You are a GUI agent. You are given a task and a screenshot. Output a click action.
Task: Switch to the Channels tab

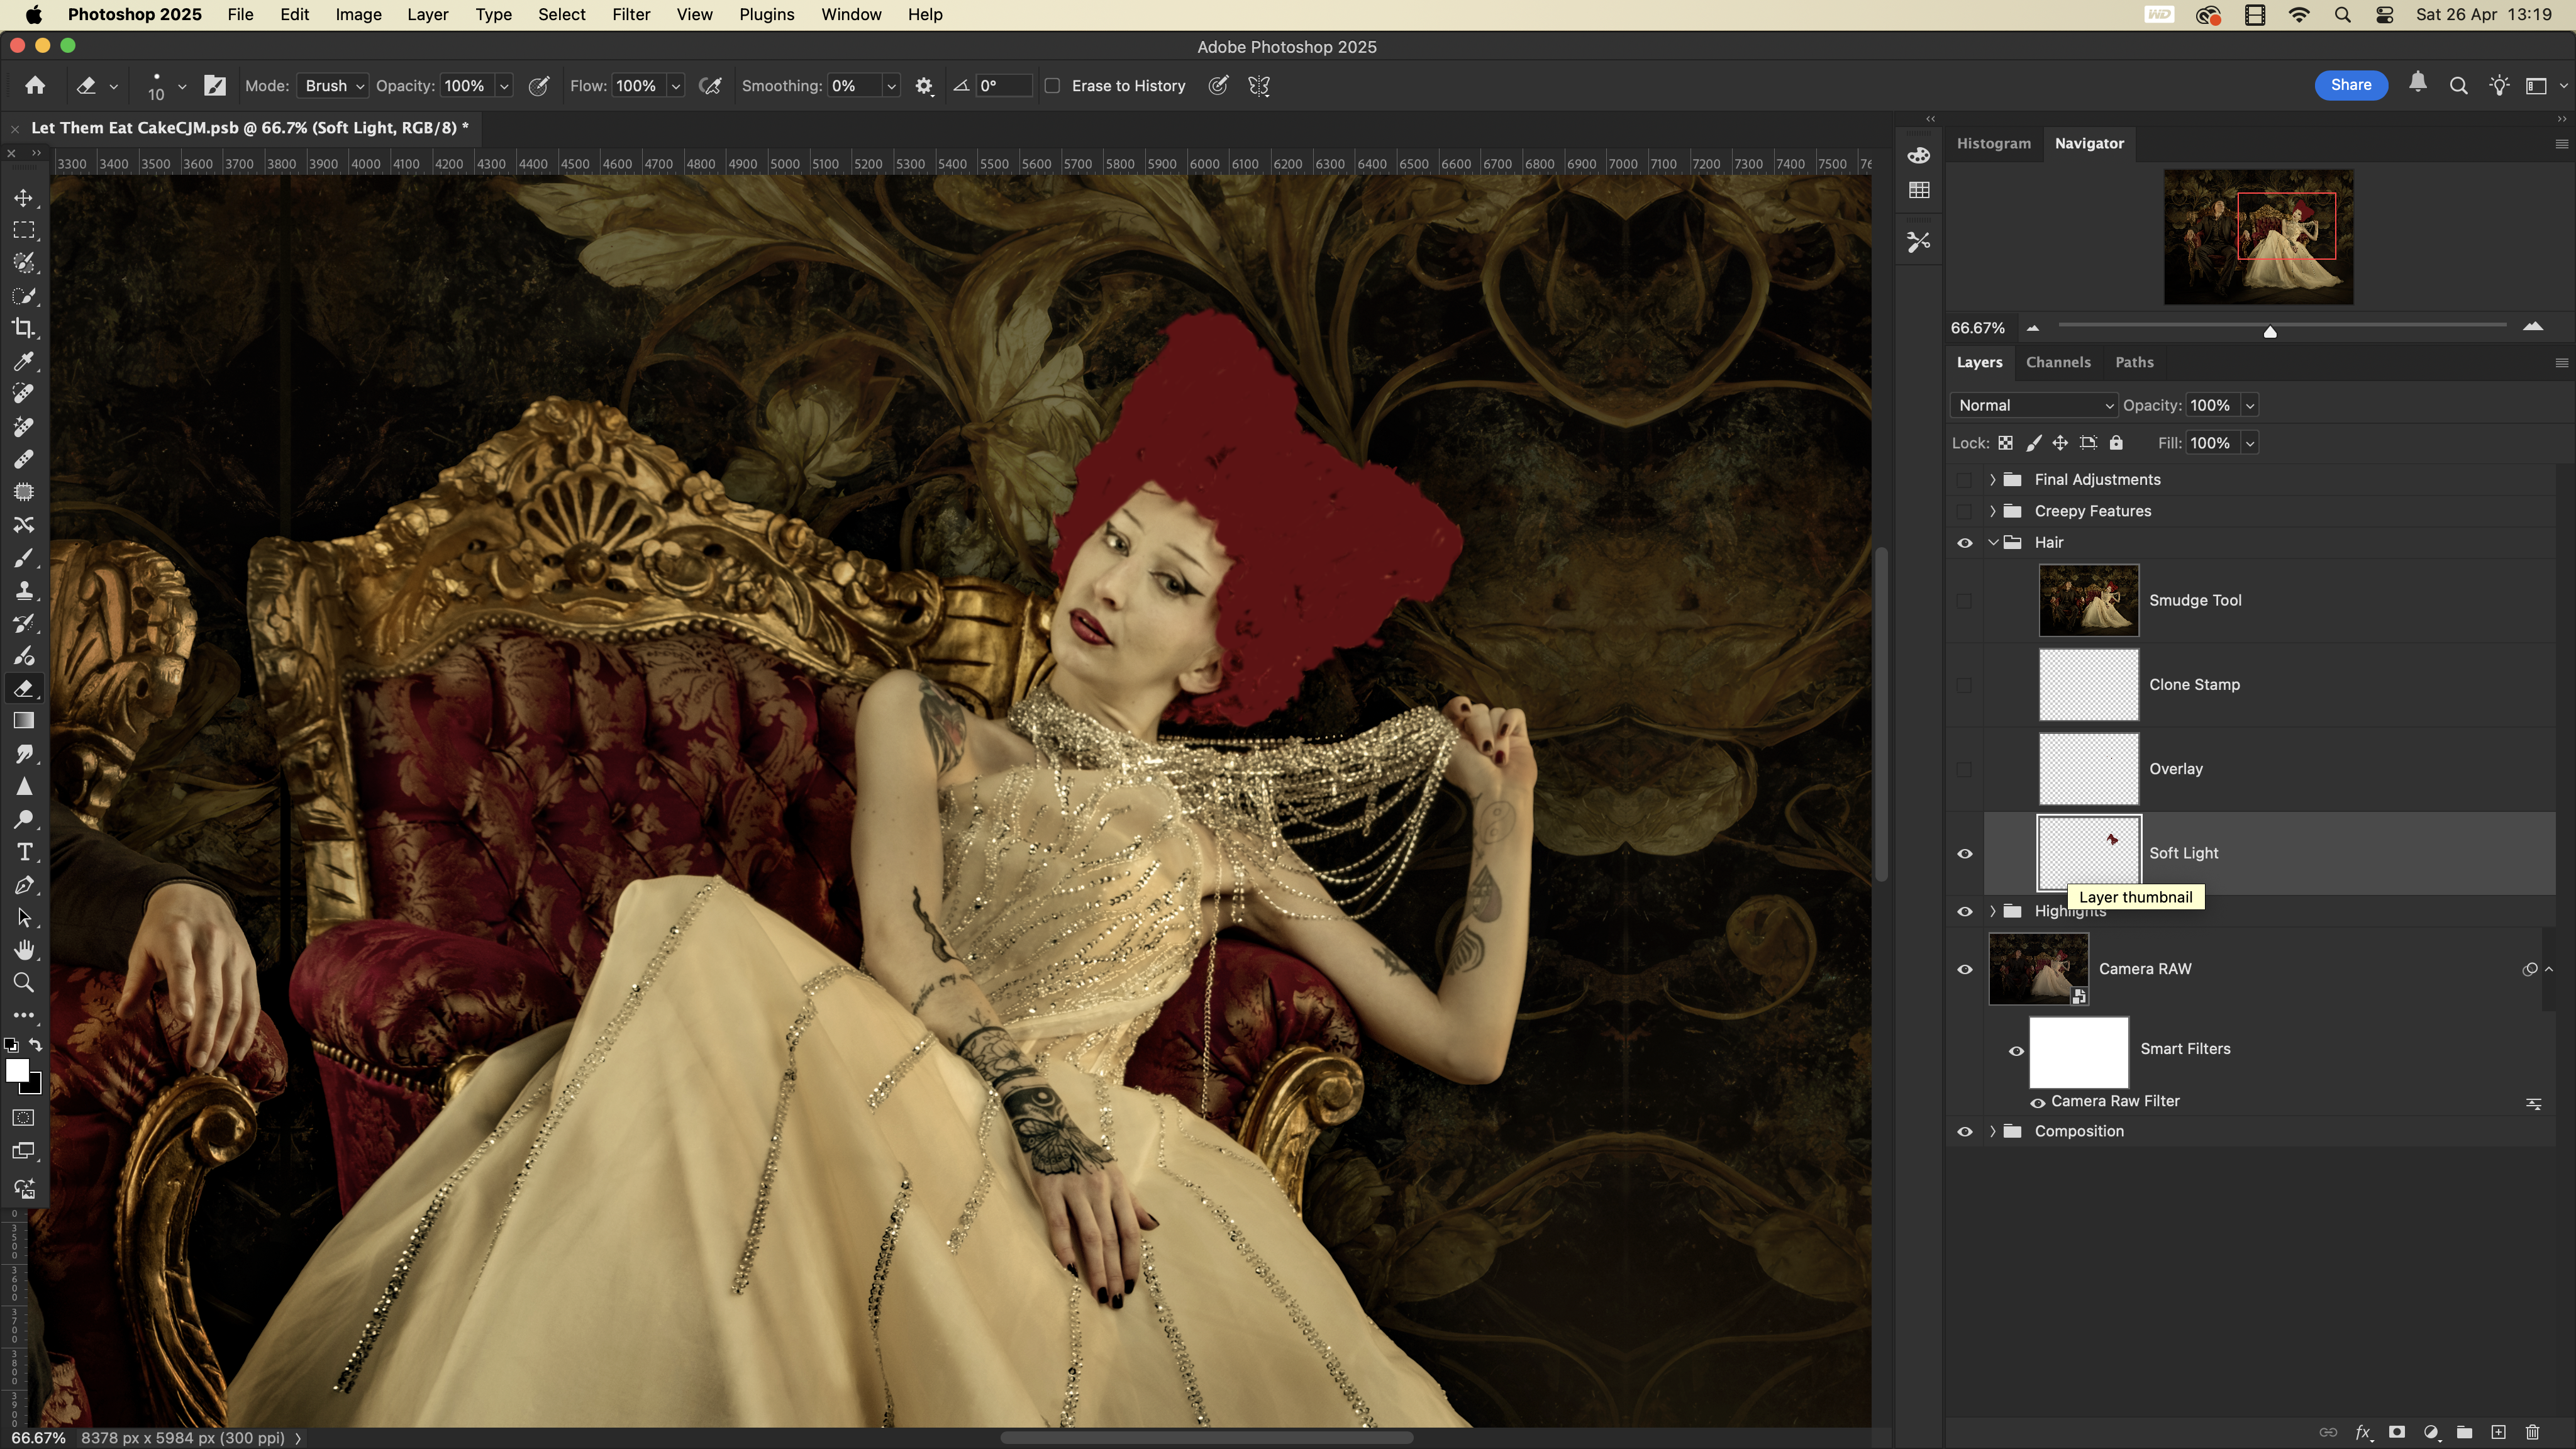coord(2057,362)
